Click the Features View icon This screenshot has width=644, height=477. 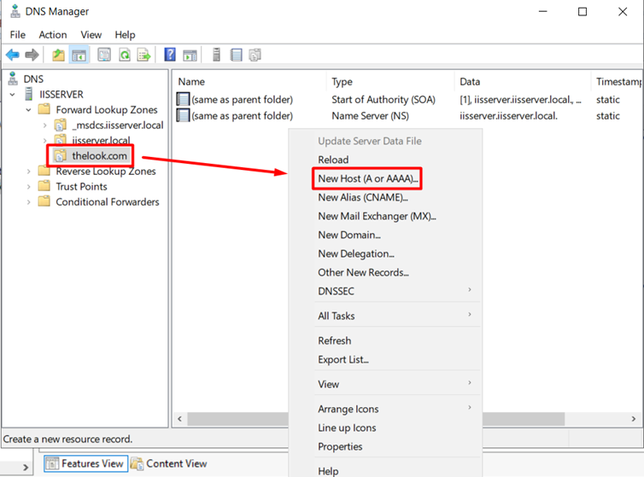click(52, 463)
